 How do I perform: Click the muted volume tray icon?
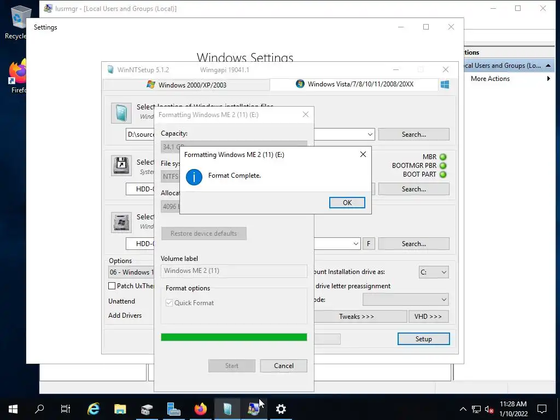(489, 409)
